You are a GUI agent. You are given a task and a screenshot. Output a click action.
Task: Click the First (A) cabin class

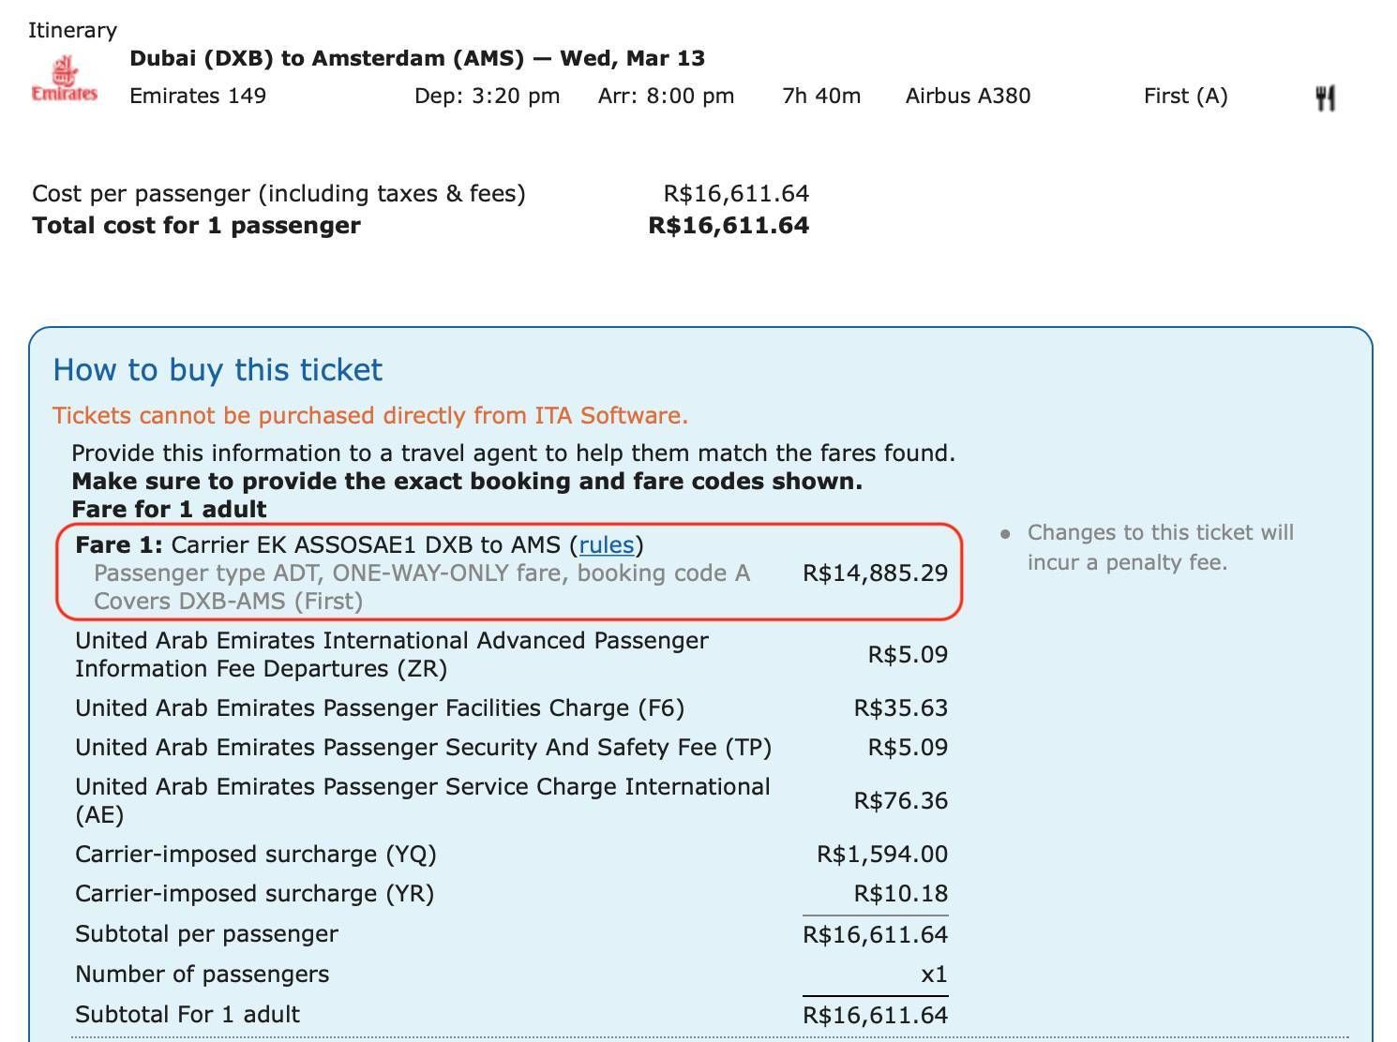[x=1186, y=96]
